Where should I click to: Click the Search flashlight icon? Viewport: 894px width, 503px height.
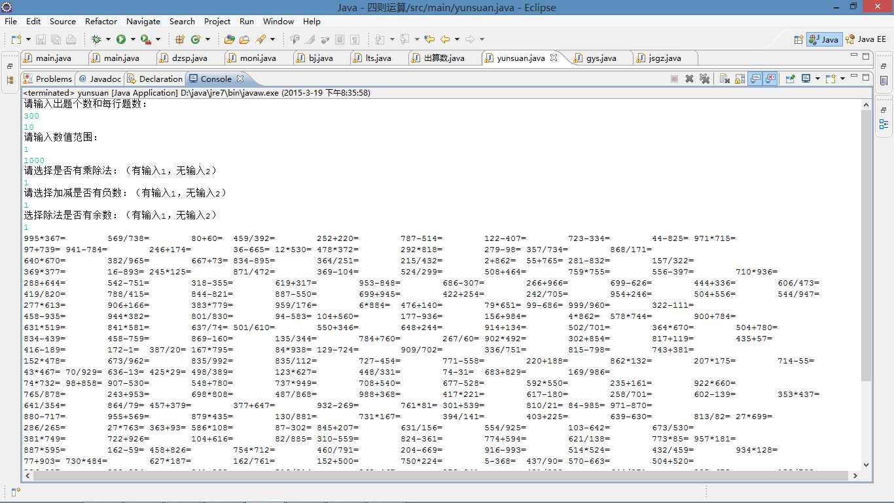(x=260, y=39)
